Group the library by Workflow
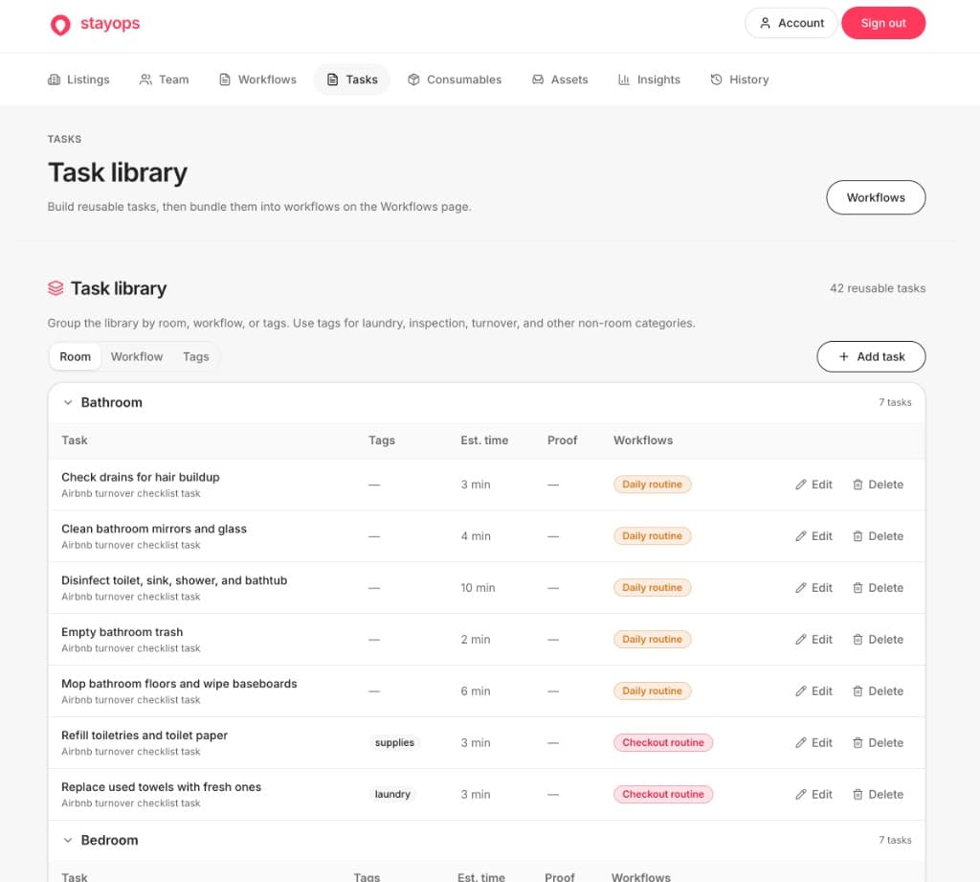This screenshot has height=882, width=980. [137, 356]
